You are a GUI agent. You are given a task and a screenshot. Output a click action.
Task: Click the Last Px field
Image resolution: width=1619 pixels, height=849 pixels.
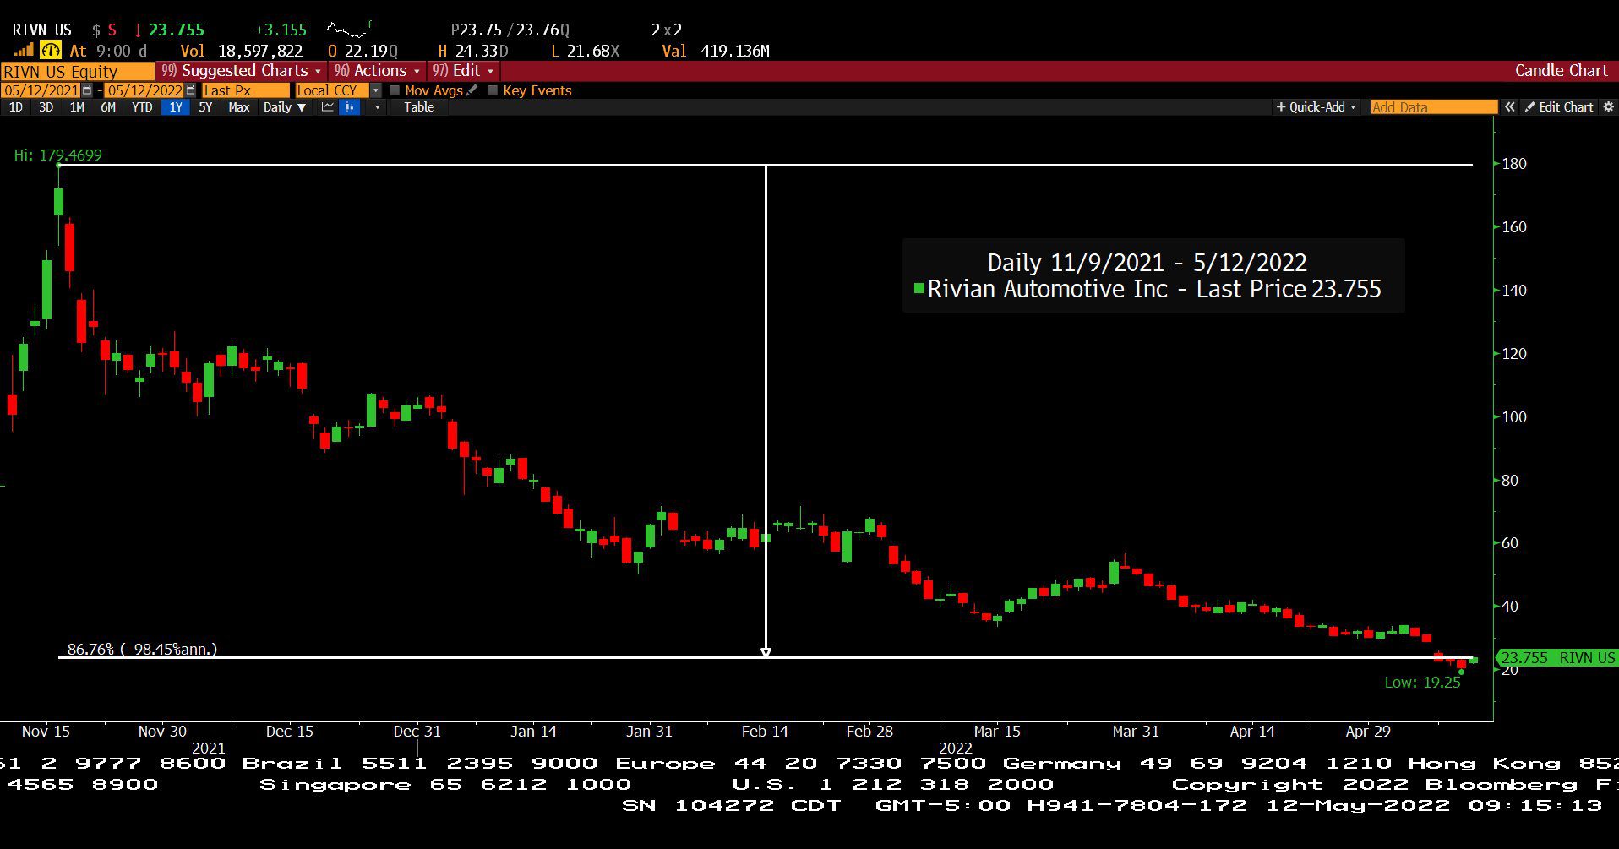[245, 90]
